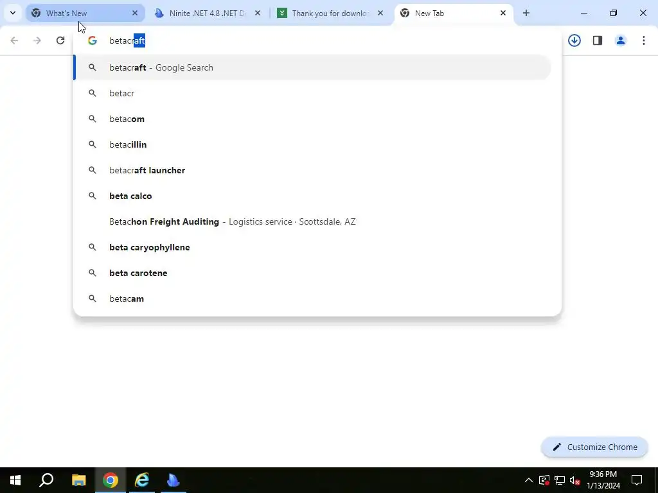
Task: Switch to Thank you for downloading tab
Action: (323, 13)
